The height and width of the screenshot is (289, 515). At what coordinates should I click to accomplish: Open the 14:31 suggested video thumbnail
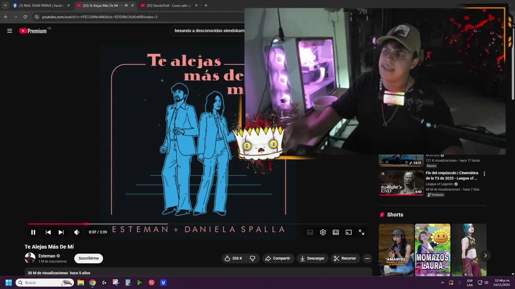pyautogui.click(x=401, y=160)
